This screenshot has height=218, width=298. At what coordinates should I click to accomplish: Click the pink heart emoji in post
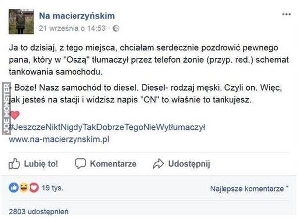point(14,115)
